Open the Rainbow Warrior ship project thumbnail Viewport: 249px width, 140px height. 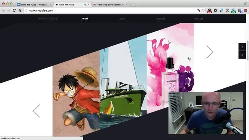(123, 81)
